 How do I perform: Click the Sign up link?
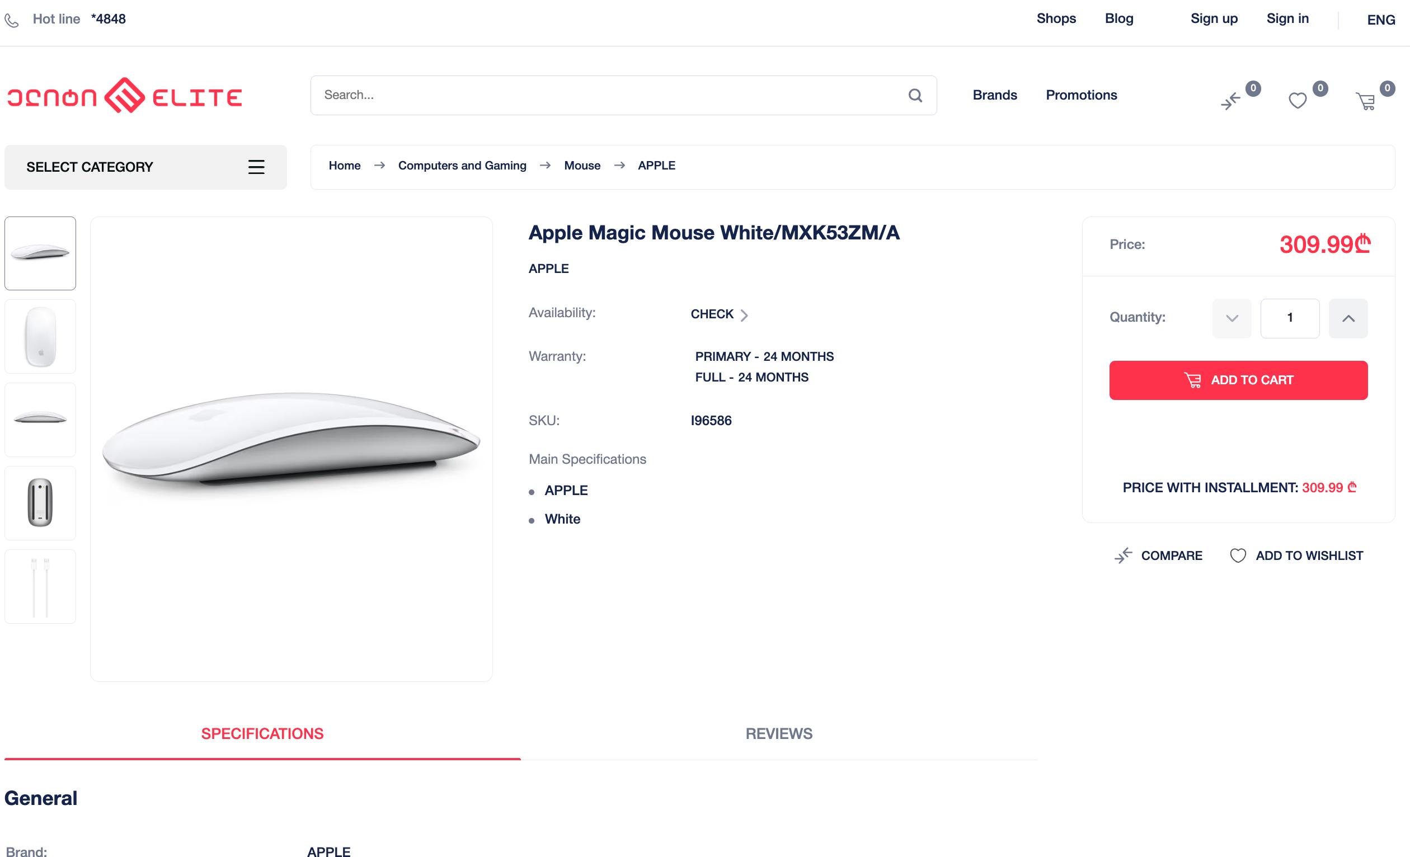point(1214,19)
